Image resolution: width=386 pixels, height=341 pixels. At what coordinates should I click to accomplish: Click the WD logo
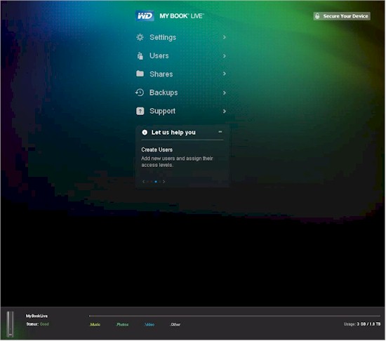coord(145,16)
